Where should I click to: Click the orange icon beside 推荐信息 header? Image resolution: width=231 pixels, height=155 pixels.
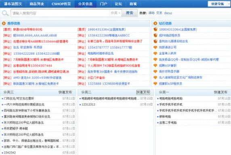click(x=4, y=23)
